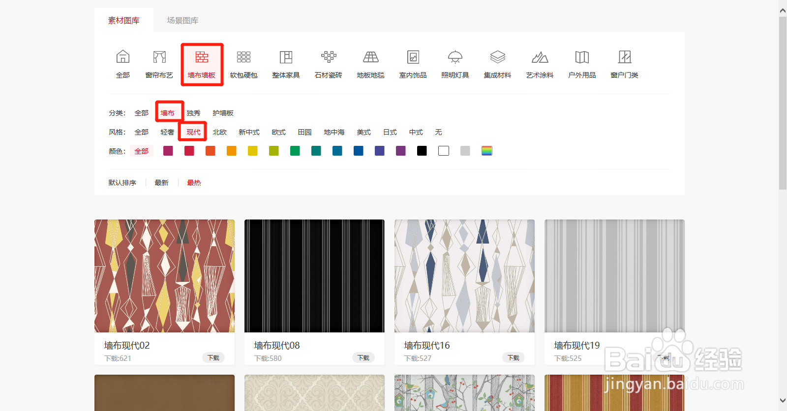Viewport: 787px width, 411px height.
Task: Pick the olive green color swatch
Action: (x=274, y=151)
